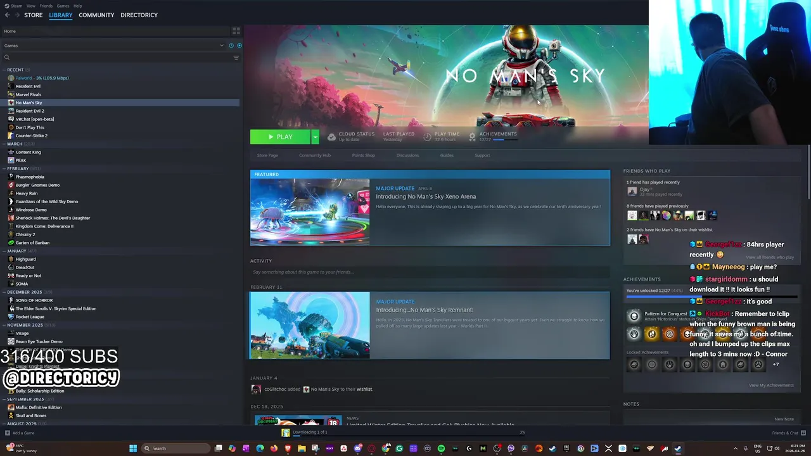Open the COMMUNITY tab
This screenshot has width=811, height=456.
(x=96, y=15)
